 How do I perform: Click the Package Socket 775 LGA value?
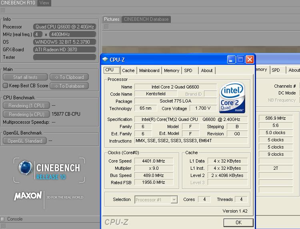coord(176,101)
